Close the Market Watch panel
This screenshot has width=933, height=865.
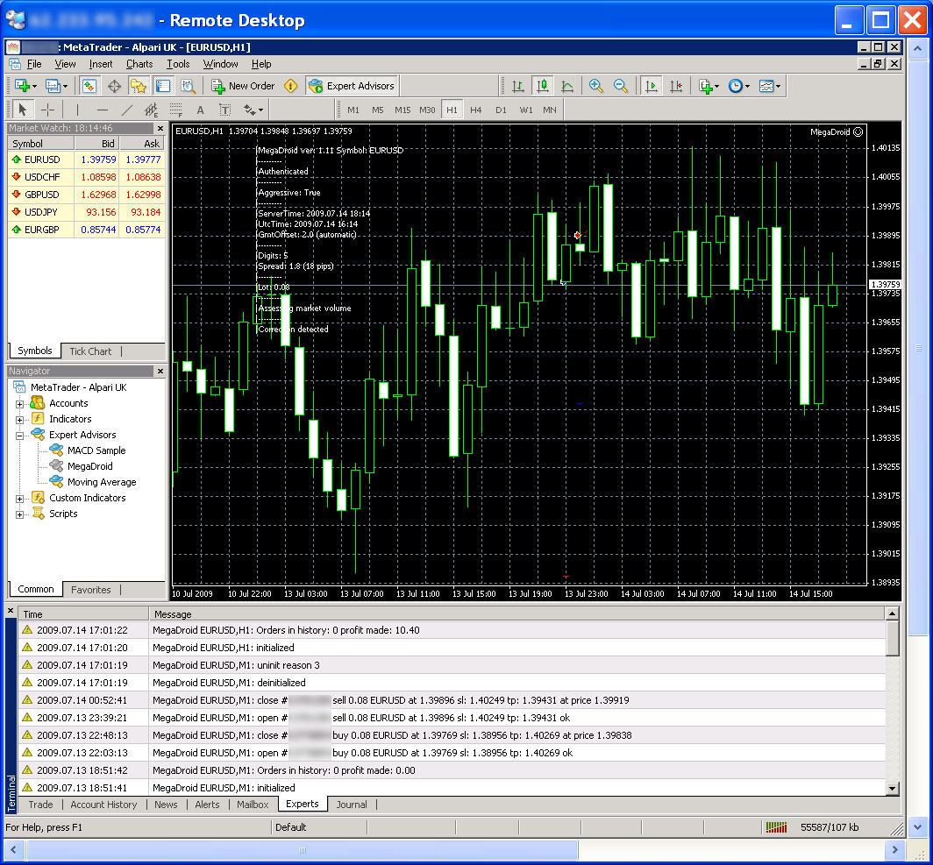160,128
